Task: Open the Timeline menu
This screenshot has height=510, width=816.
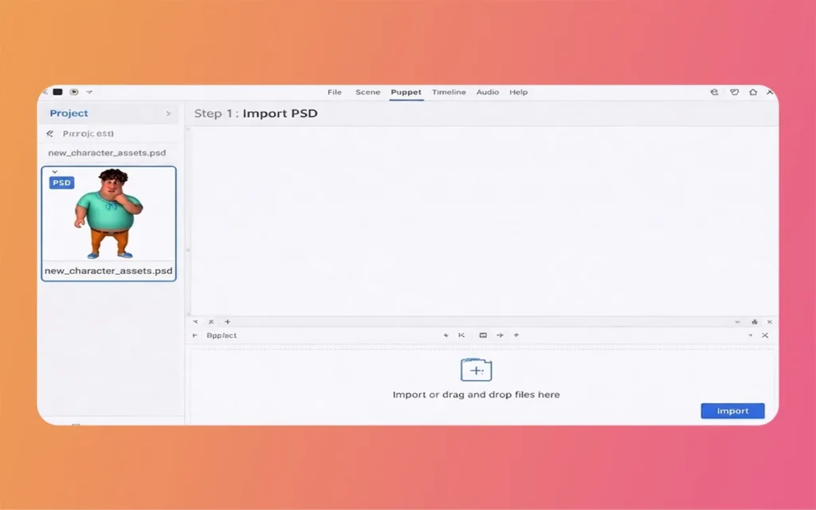Action: click(x=449, y=92)
